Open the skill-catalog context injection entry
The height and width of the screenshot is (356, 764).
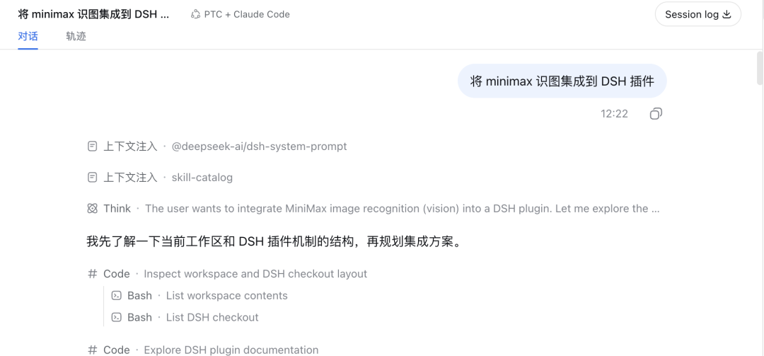pos(160,178)
